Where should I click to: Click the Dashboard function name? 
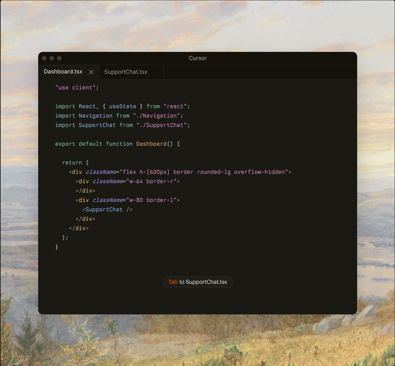151,144
